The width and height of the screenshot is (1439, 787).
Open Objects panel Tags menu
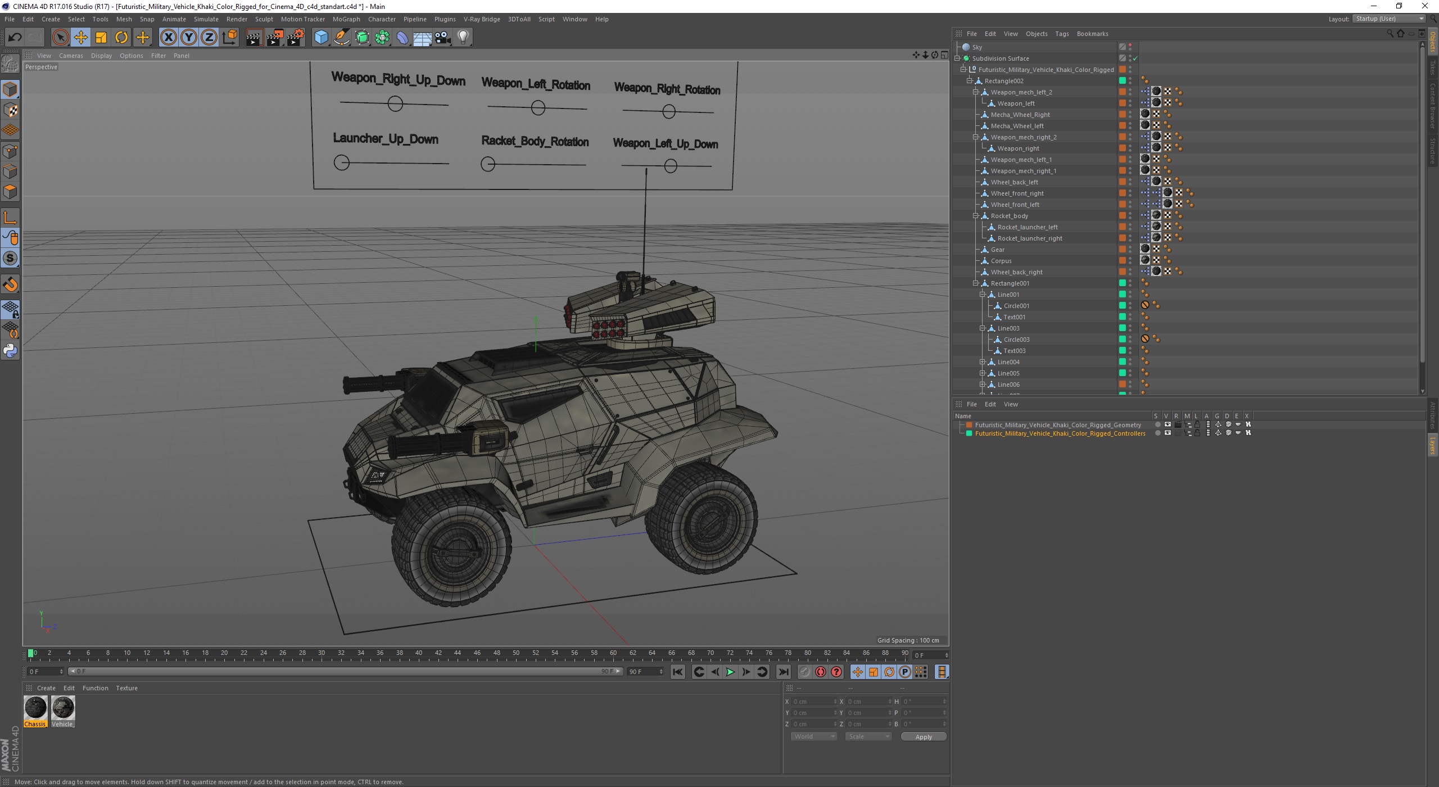pyautogui.click(x=1062, y=34)
